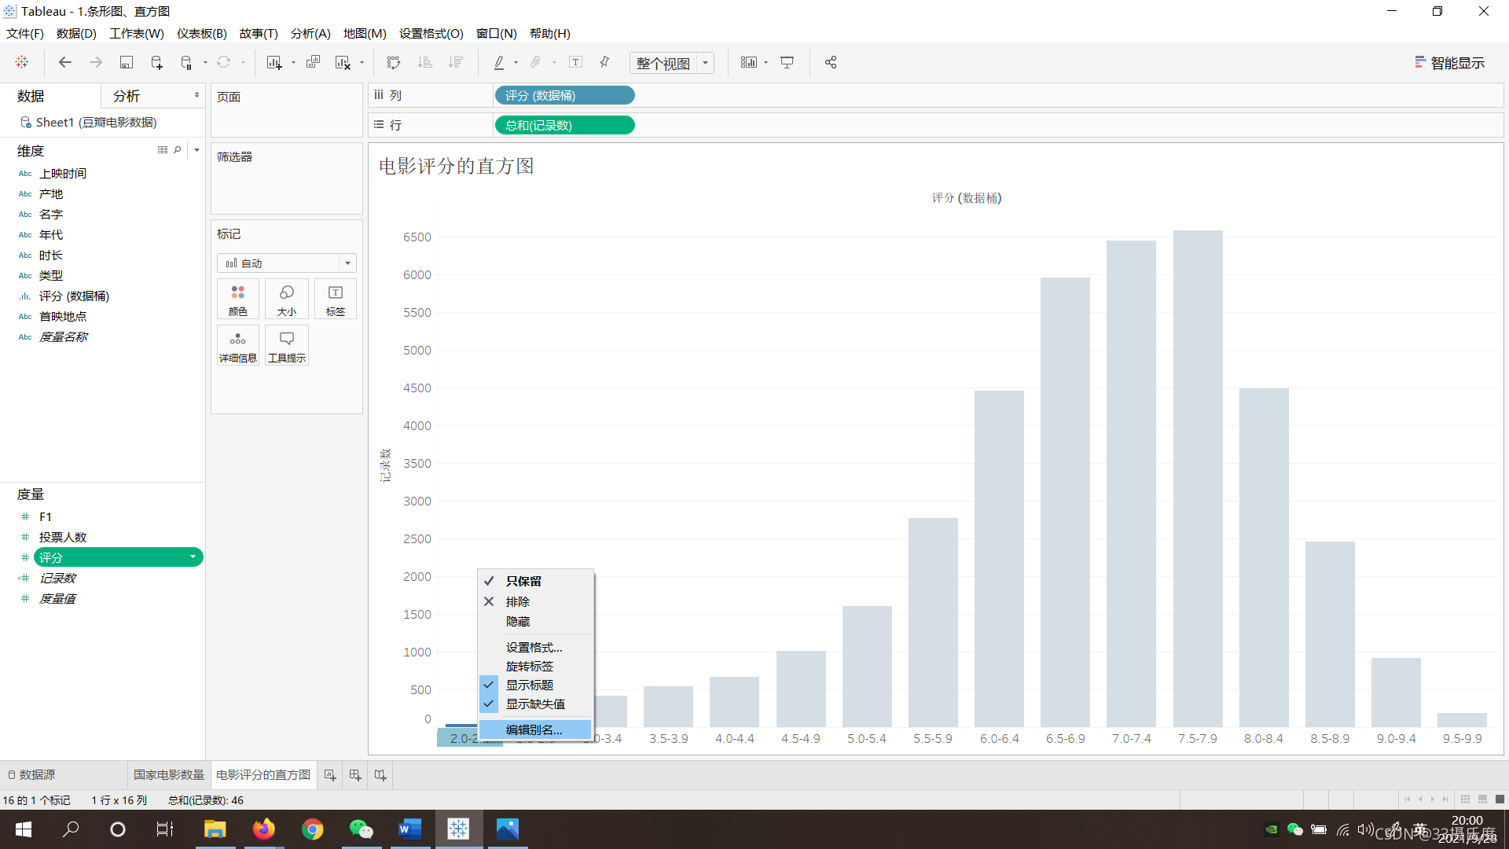Open the Color marks card button

(x=237, y=300)
